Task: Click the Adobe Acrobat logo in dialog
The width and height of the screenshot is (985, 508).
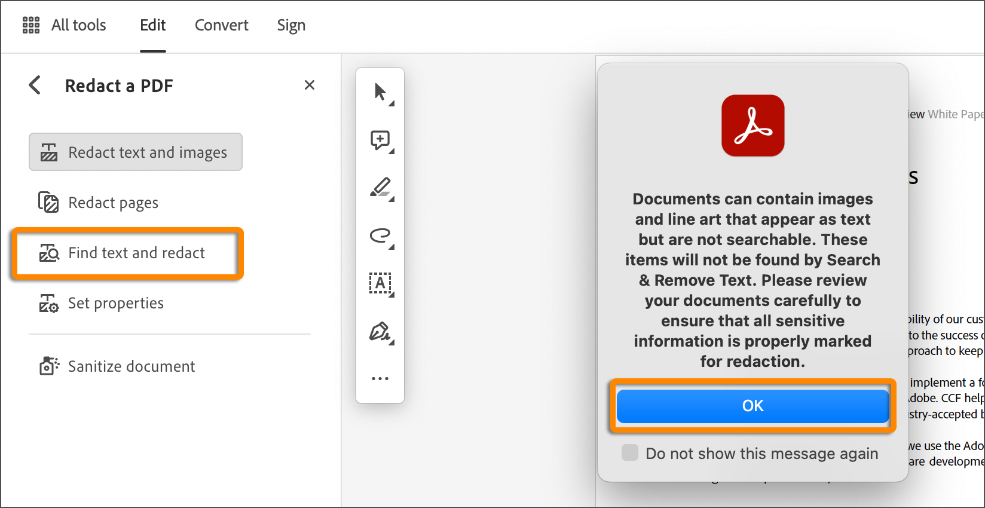Action: coord(752,126)
